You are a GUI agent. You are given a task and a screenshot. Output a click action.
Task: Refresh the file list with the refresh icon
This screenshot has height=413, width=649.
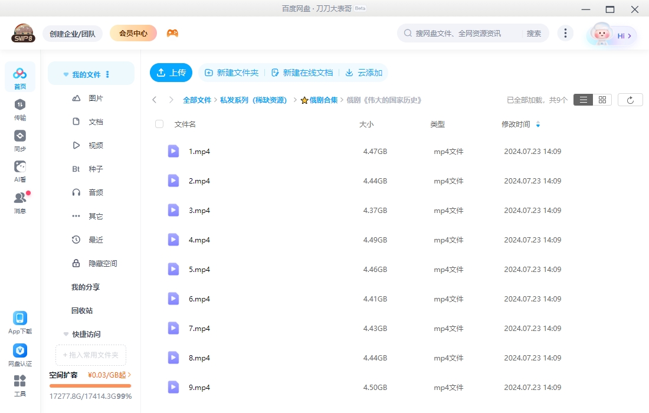point(630,99)
